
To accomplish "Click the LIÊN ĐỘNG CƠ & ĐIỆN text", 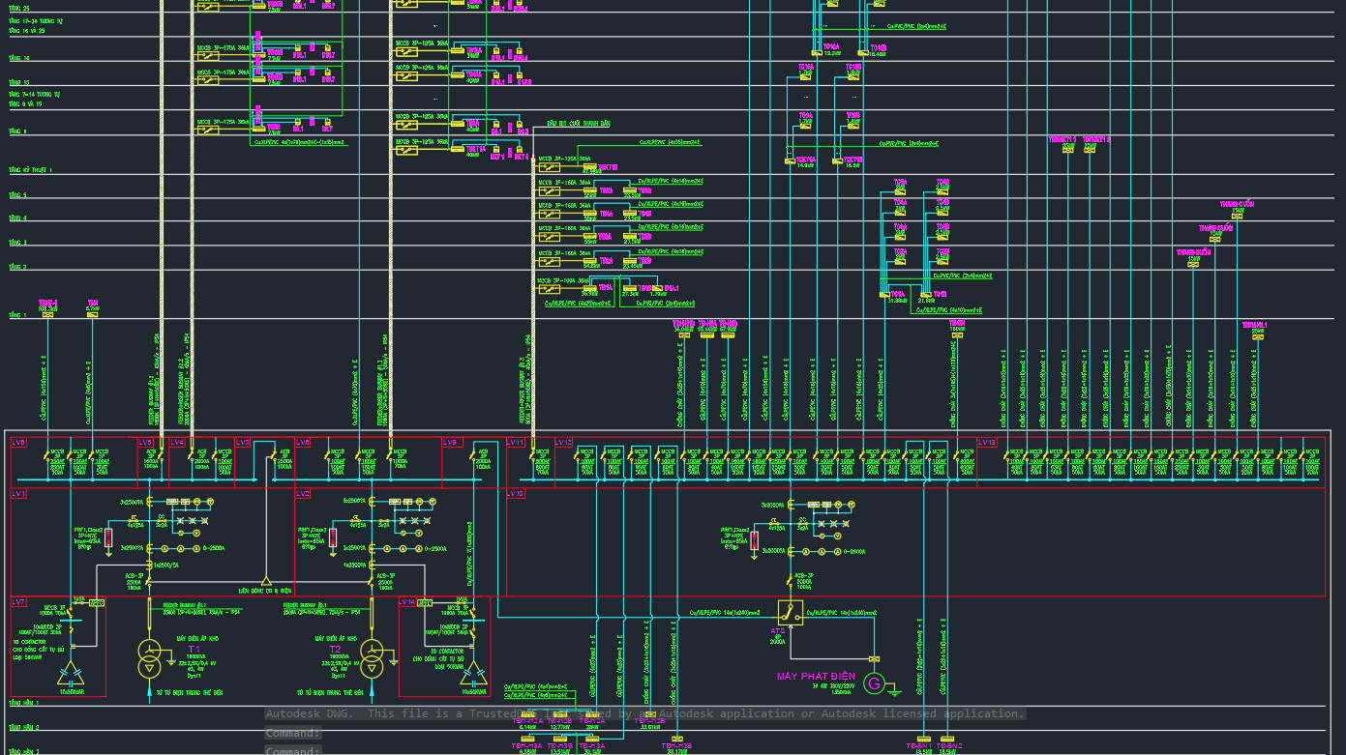I will click(x=264, y=591).
